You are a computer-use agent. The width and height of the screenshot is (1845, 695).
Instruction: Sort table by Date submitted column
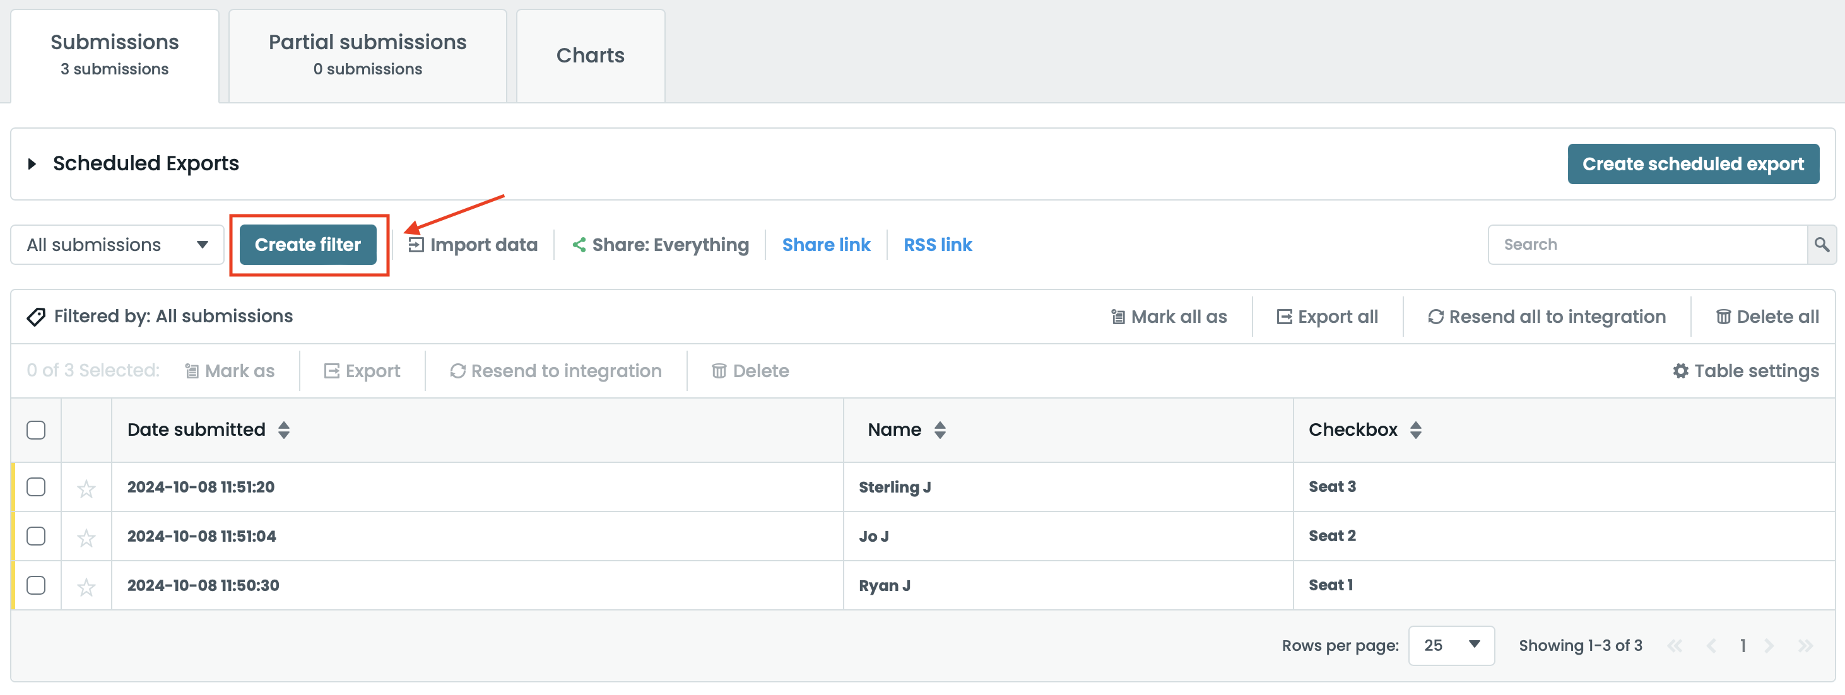(285, 429)
